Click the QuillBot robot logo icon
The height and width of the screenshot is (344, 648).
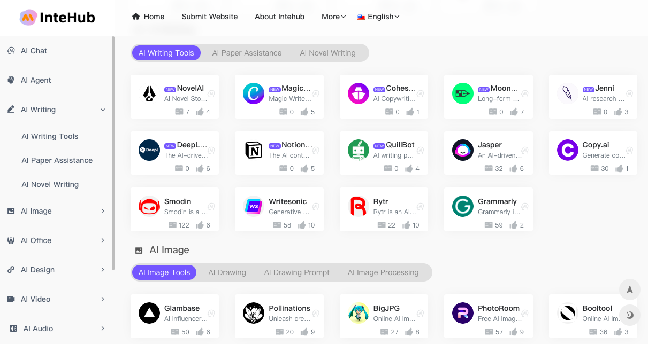pos(359,150)
